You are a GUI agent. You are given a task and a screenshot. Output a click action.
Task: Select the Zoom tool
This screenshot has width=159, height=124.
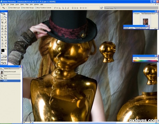coord(6,46)
